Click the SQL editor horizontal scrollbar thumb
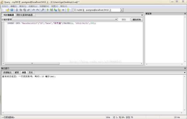The height and width of the screenshot is (119, 187). (x=32, y=63)
